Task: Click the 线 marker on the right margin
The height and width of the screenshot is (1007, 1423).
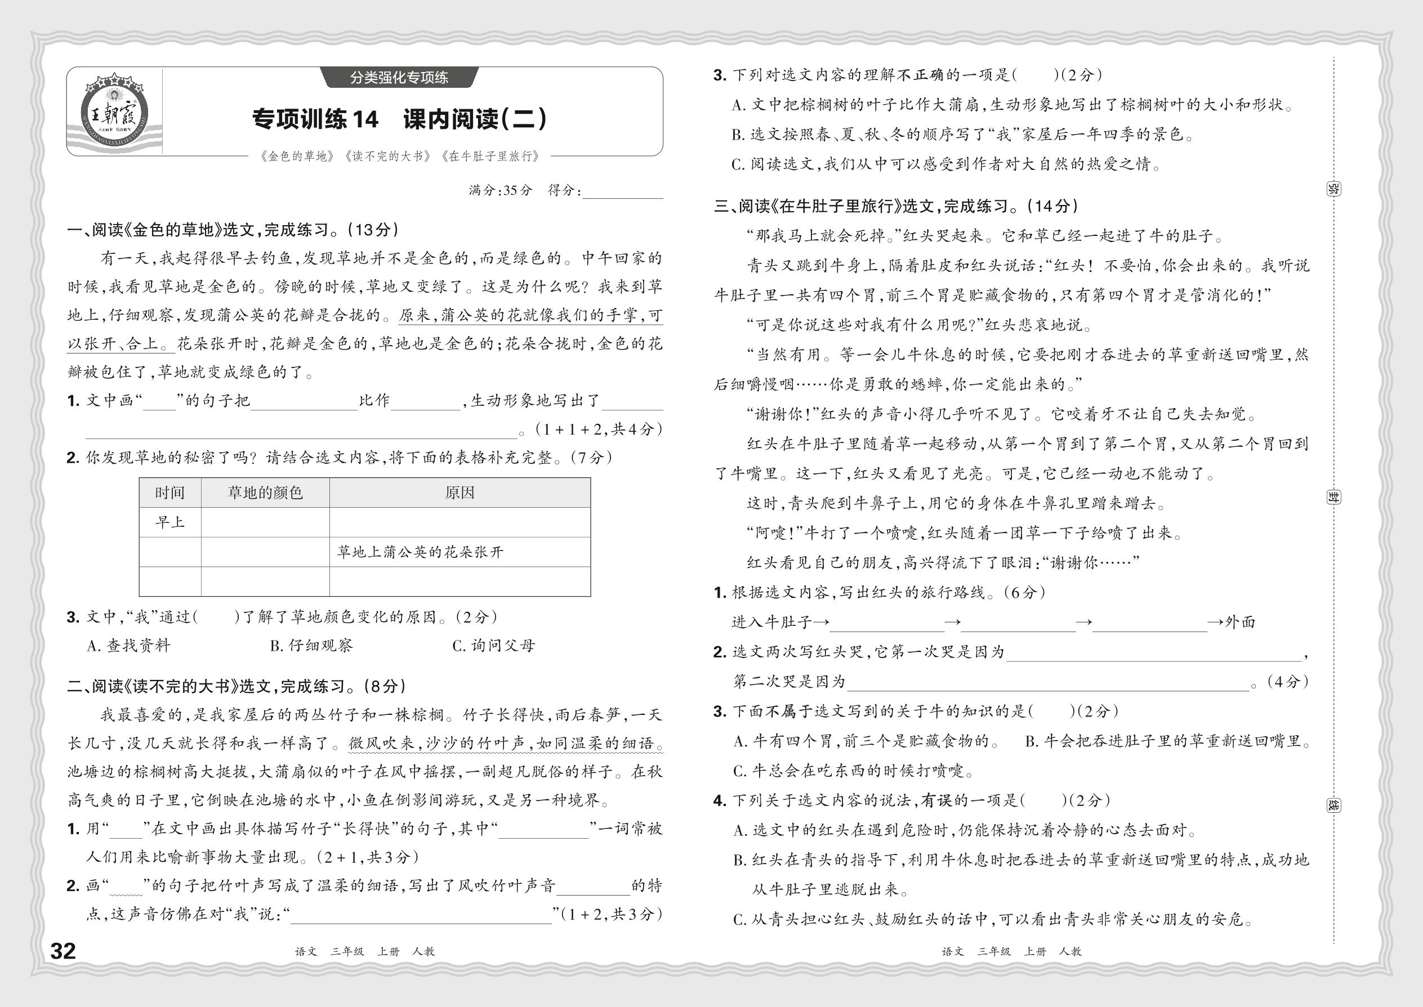Action: pos(1333,805)
